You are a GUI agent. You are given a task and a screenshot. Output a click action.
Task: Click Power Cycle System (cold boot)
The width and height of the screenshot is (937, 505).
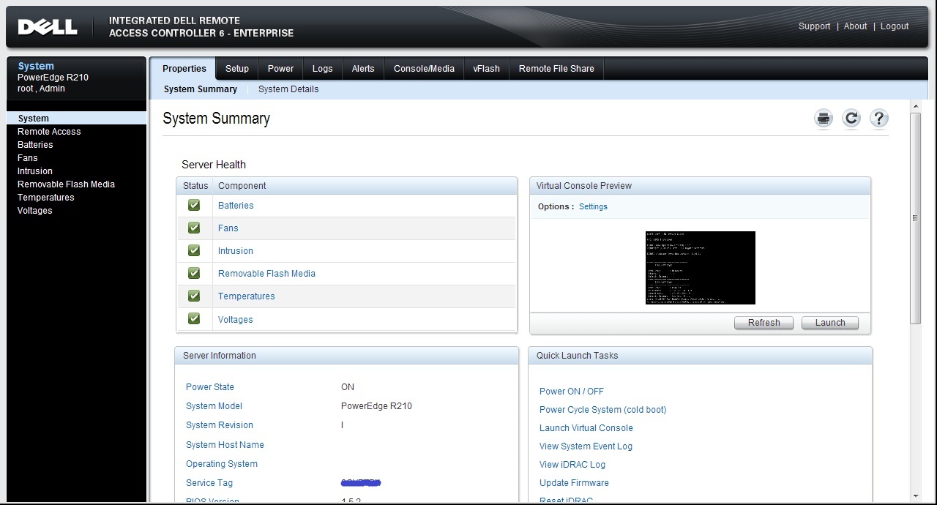603,410
